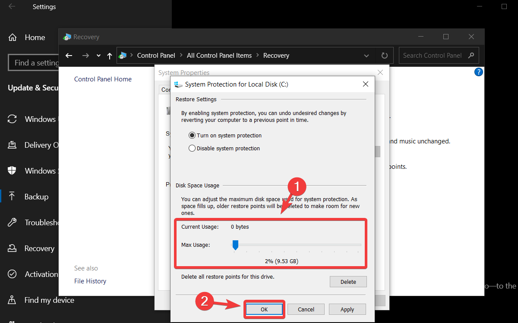The width and height of the screenshot is (518, 323).
Task: Click the Max Usage slider thumb
Action: (235, 245)
